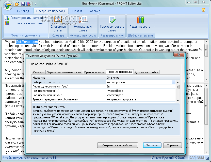Click Редактировать настройки in the ribbon
The width and height of the screenshot is (211, 162).
click(x=26, y=18)
